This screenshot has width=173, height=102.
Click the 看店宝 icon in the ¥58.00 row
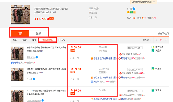pyautogui.click(x=92, y=58)
